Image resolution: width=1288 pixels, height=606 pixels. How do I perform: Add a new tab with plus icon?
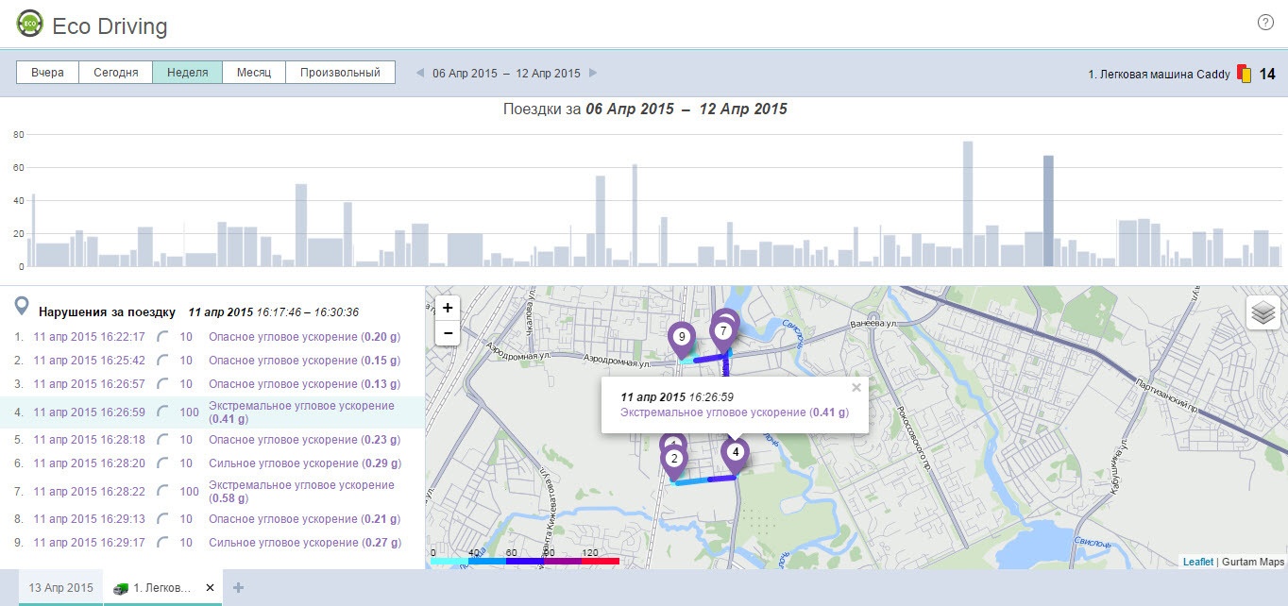238,588
